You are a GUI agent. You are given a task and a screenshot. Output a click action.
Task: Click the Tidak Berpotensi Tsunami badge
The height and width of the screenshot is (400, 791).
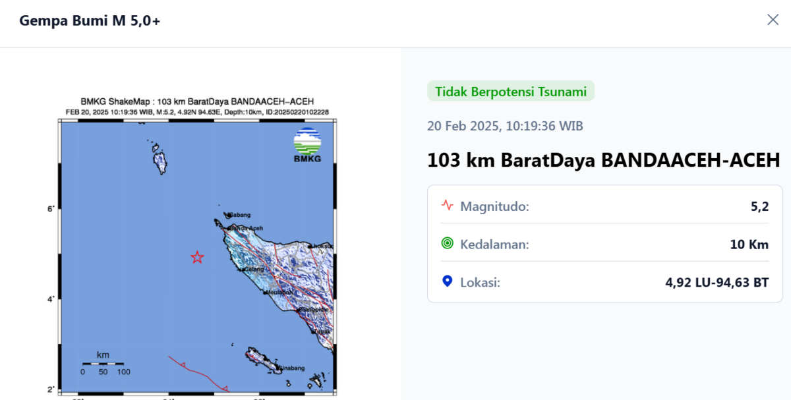point(511,92)
